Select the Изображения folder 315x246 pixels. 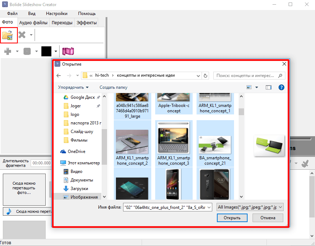tap(80, 197)
